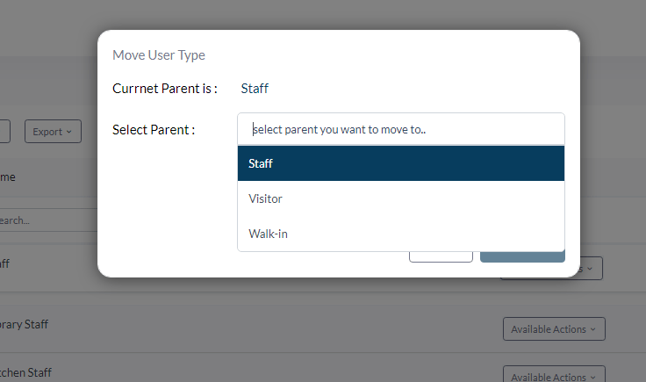The height and width of the screenshot is (382, 646).
Task: Select the Staff option in dropdown list
Action: [x=401, y=163]
